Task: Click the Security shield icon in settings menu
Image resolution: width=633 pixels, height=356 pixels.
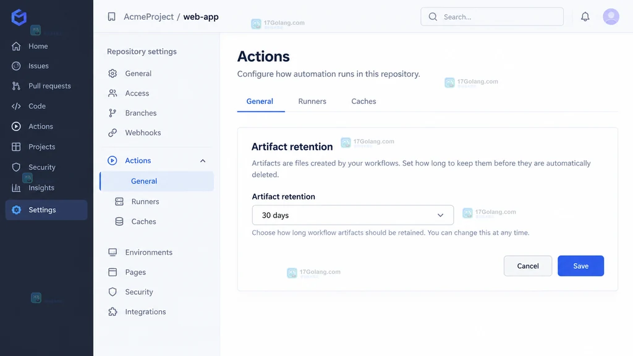Action: pyautogui.click(x=113, y=292)
